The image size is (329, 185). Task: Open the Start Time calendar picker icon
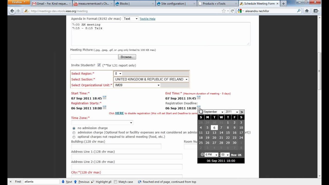pos(105,98)
